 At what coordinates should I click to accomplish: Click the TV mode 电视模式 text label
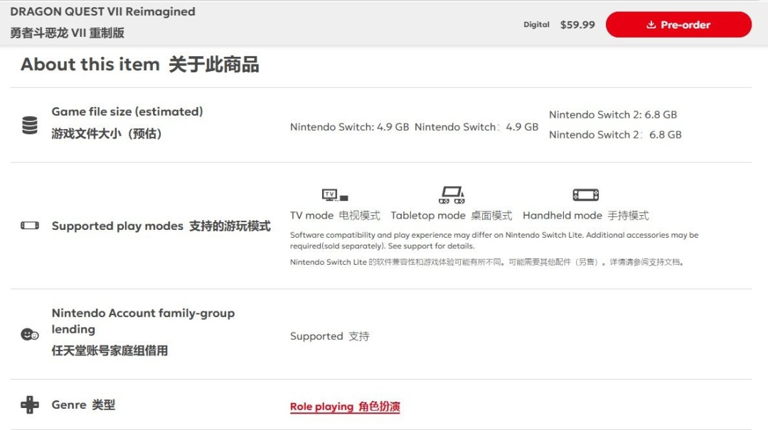click(335, 215)
